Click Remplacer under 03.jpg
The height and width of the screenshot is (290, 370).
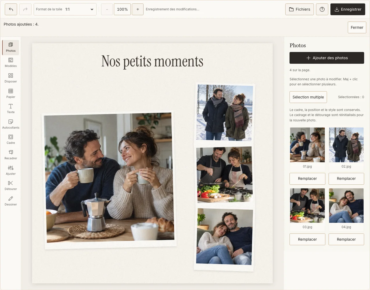(307, 239)
